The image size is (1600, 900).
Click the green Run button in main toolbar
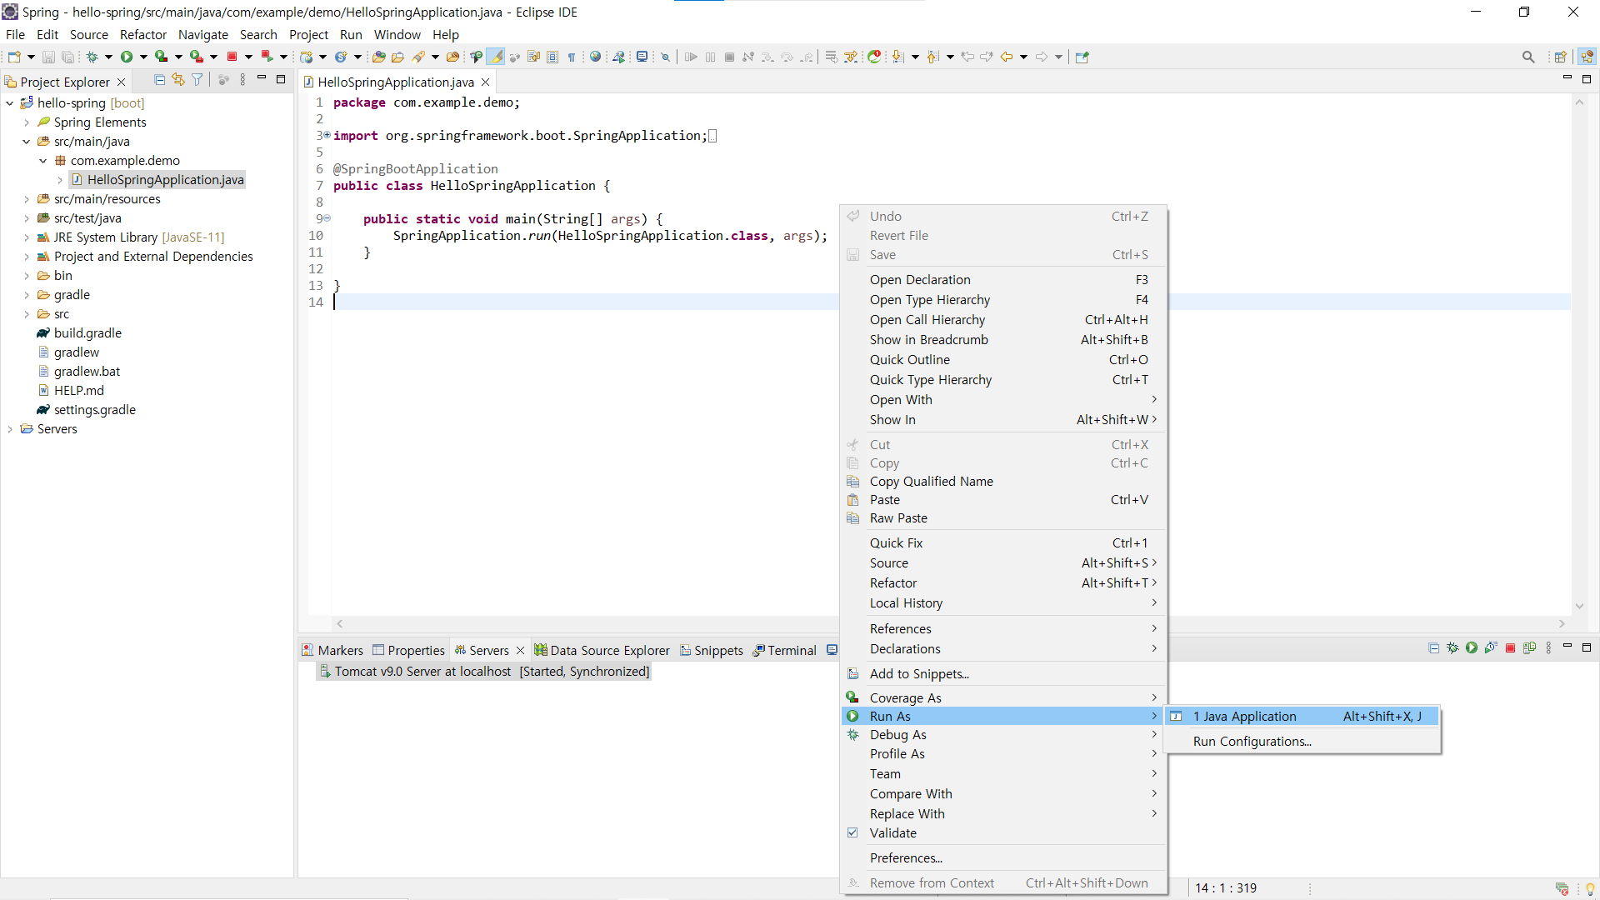coord(127,57)
